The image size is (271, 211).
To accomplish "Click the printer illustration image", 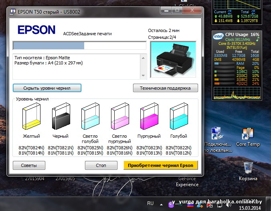I will tap(173, 59).
